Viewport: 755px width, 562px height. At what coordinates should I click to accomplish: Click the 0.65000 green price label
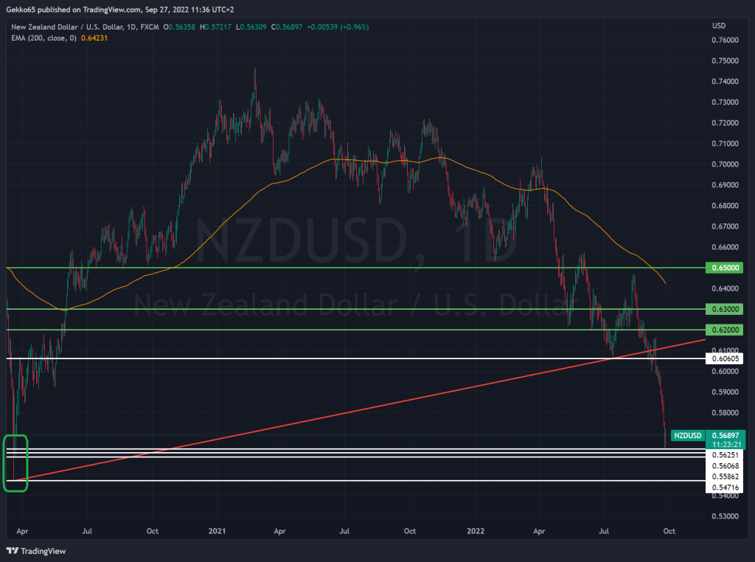click(723, 268)
